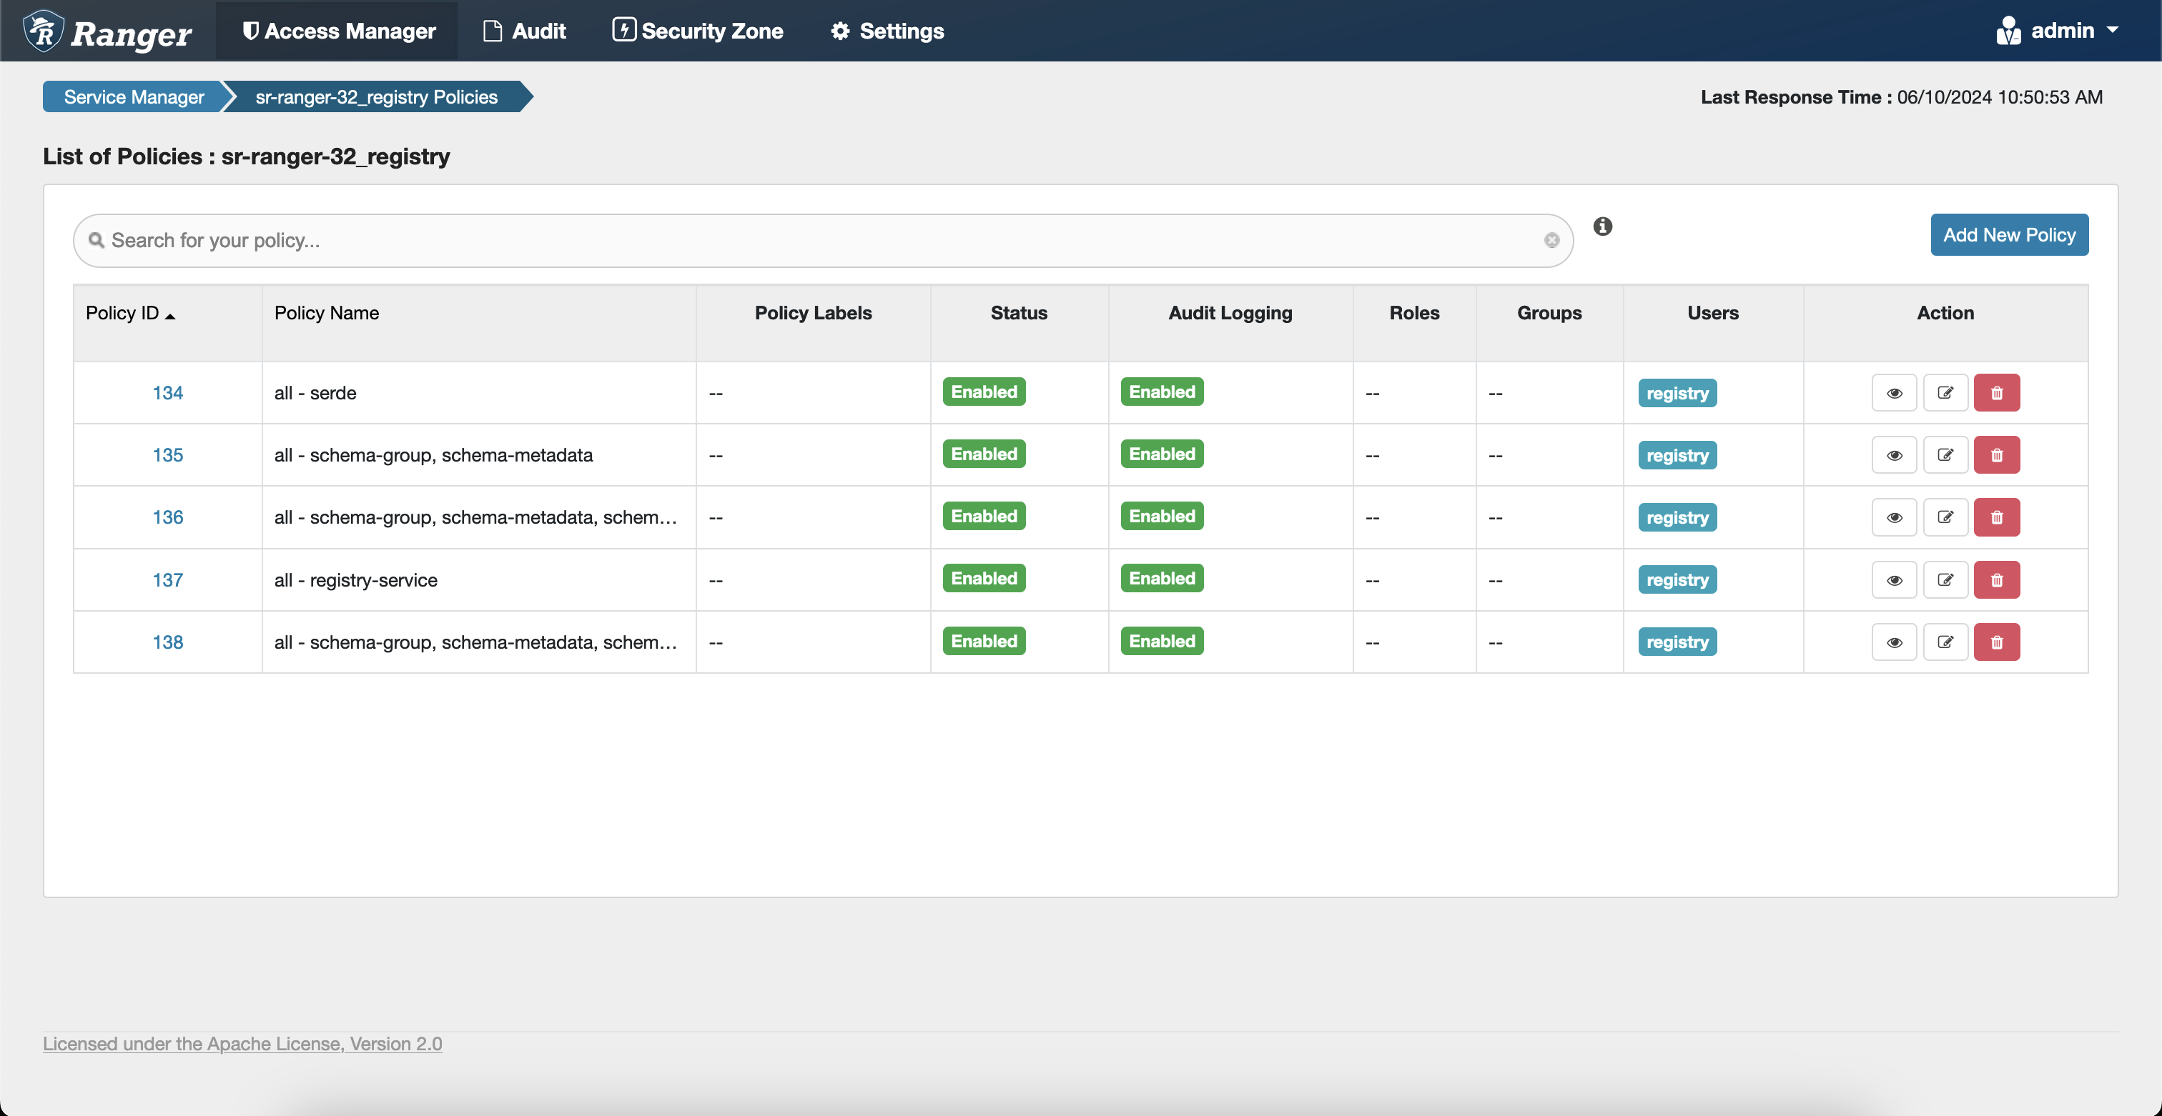Viewport: 2162px width, 1116px height.
Task: Clear the search box using the X icon
Action: (x=1552, y=241)
